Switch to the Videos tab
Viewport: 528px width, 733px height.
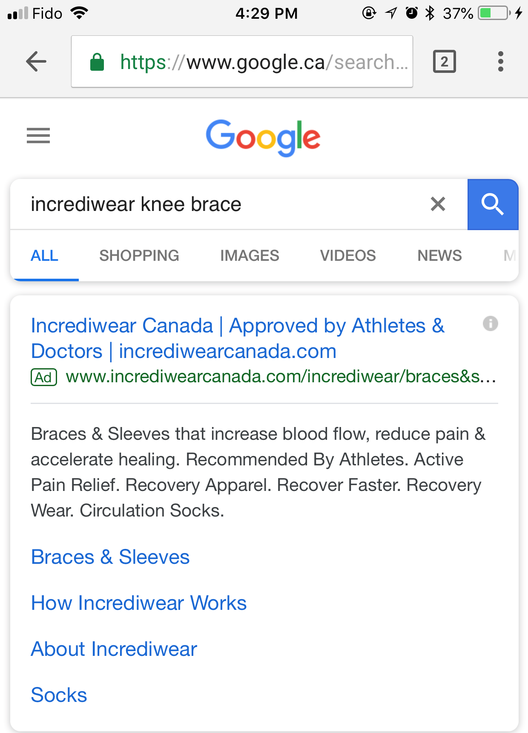(348, 256)
